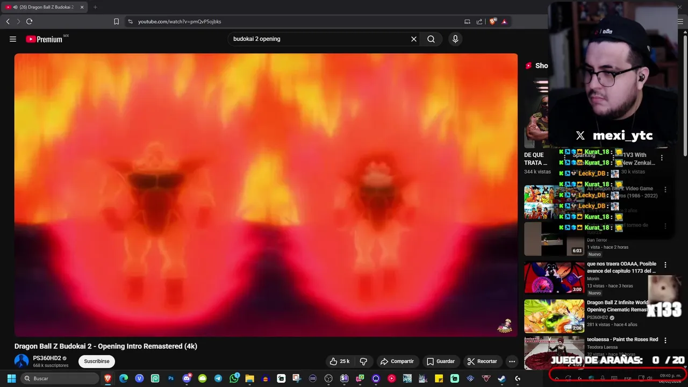The width and height of the screenshot is (688, 387).
Task: Open Telegram from taskbar
Action: [218, 378]
